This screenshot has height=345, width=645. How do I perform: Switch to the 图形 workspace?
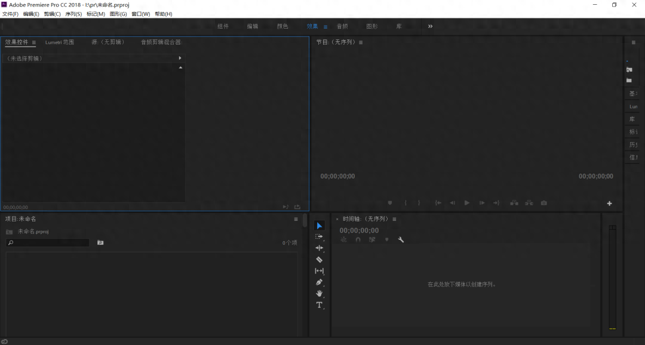(x=372, y=26)
